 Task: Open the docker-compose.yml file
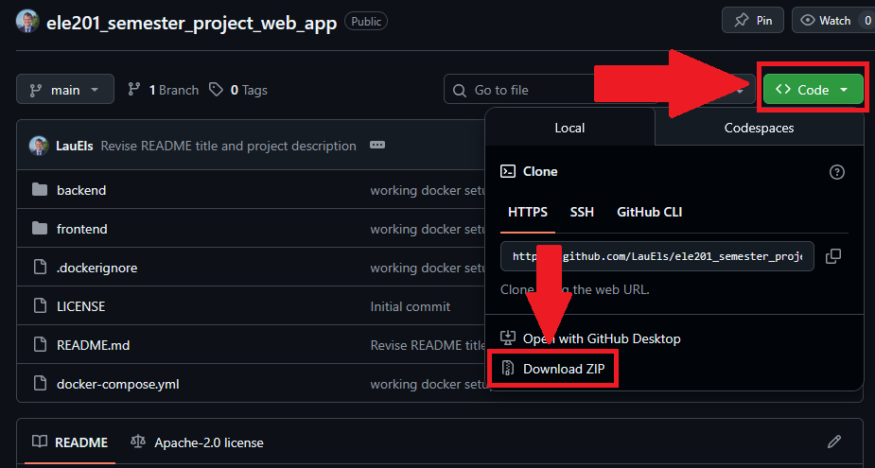point(117,385)
